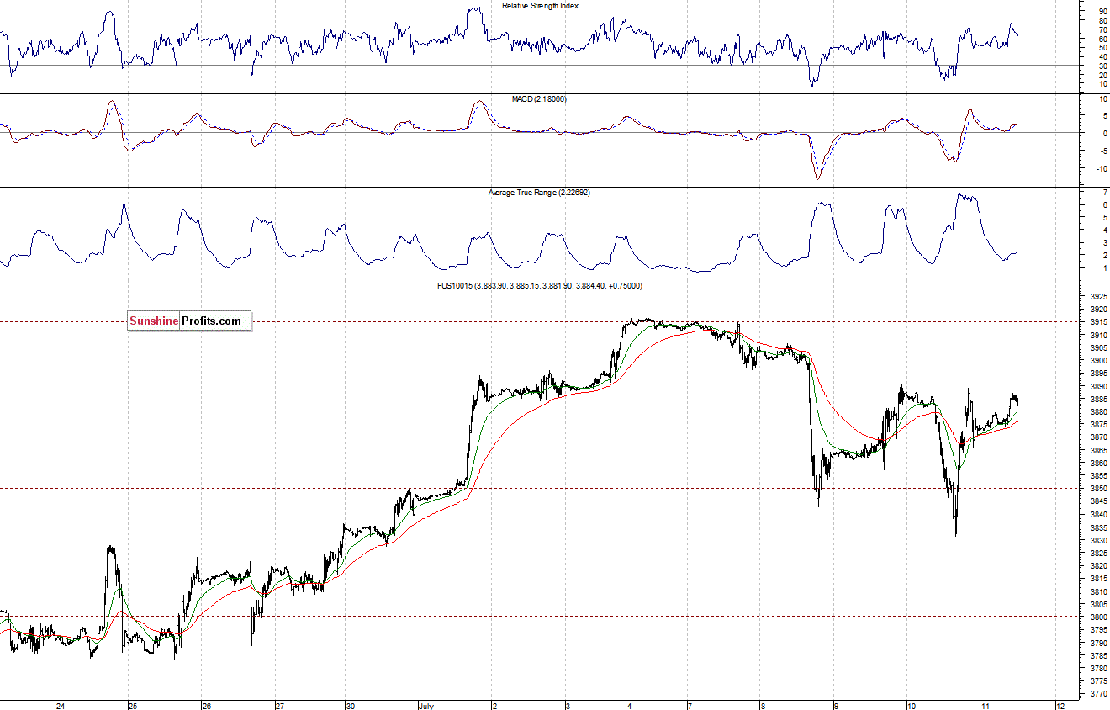The height and width of the screenshot is (710, 1110).
Task: Click the 50 level on RSI axis
Action: point(1102,48)
